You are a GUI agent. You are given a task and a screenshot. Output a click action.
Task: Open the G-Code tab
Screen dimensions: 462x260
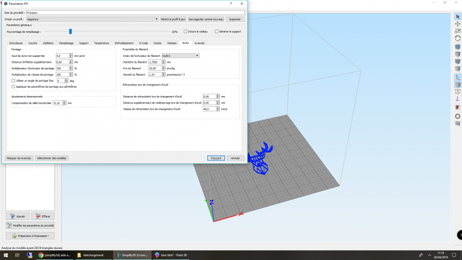click(x=144, y=43)
